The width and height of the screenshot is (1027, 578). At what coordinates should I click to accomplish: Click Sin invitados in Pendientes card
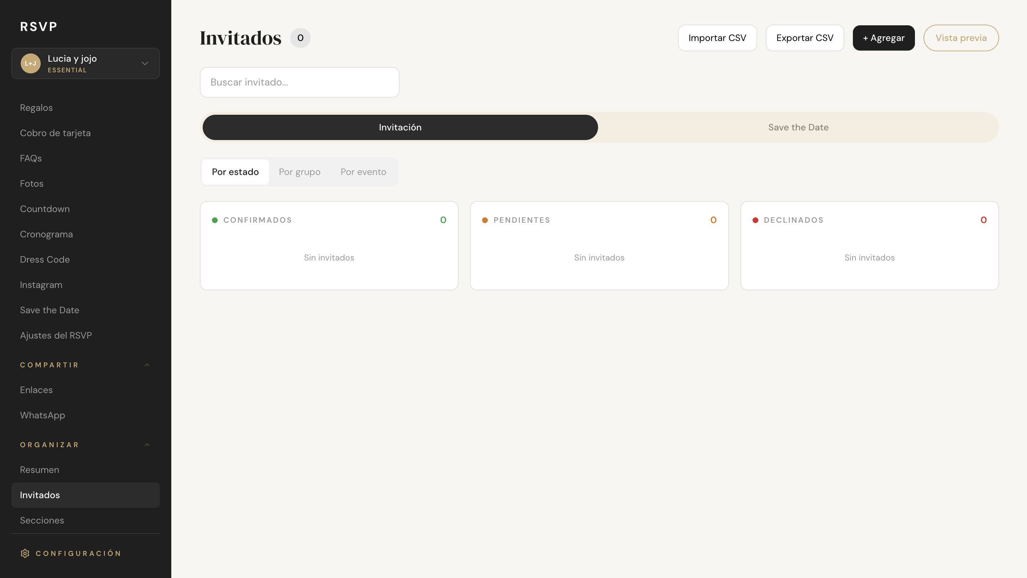coord(599,258)
